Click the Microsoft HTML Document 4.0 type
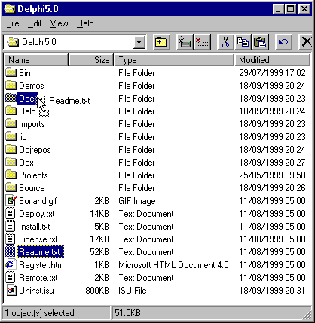 (173, 265)
